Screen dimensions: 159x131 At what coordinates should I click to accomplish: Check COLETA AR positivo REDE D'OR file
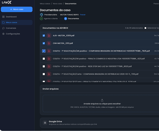(44, 66)
